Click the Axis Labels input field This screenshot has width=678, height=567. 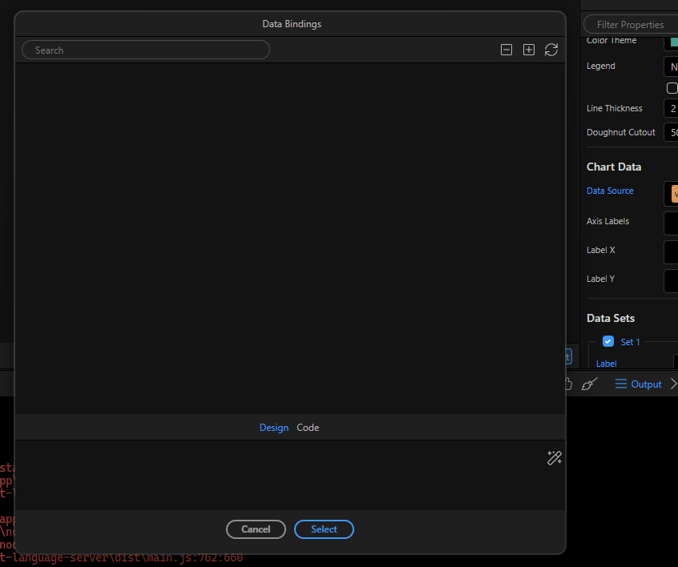(x=671, y=223)
